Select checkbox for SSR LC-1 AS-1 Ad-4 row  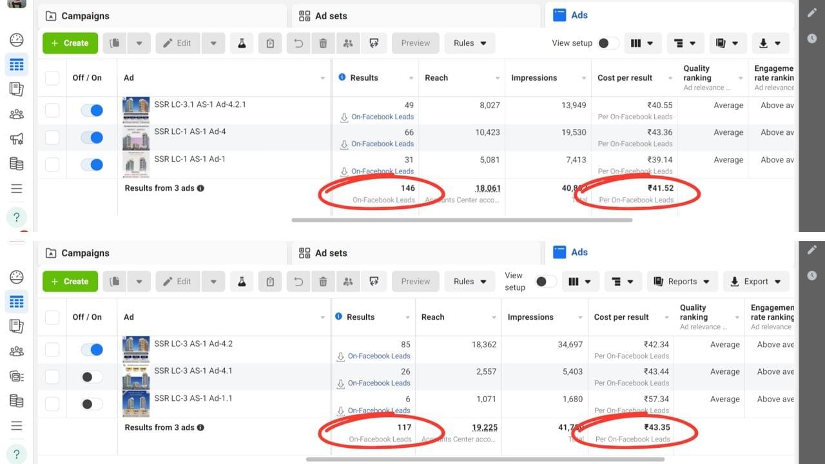pyautogui.click(x=52, y=137)
